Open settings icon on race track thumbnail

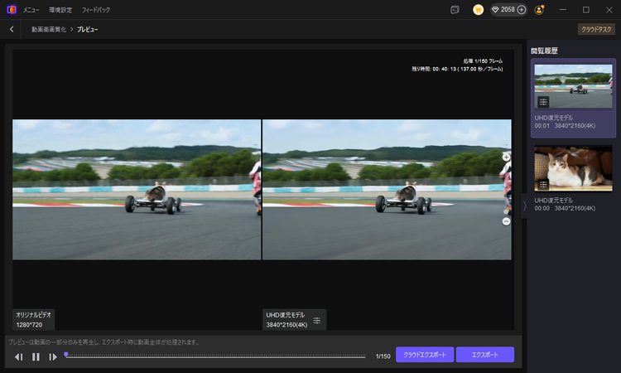tap(543, 102)
